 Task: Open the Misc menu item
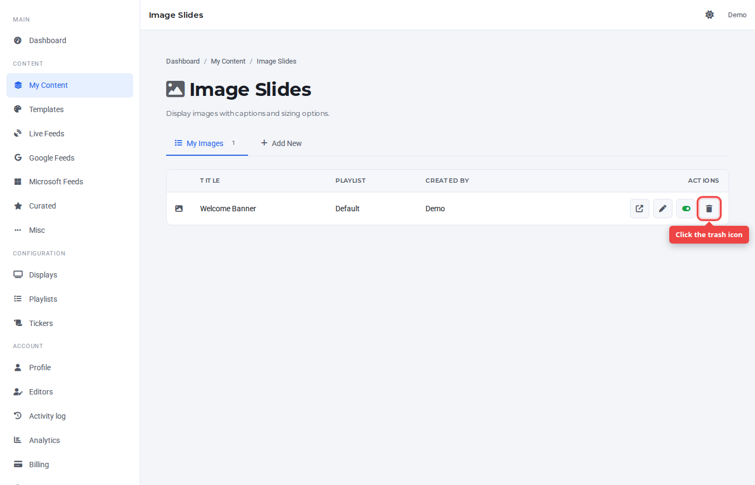point(70,230)
